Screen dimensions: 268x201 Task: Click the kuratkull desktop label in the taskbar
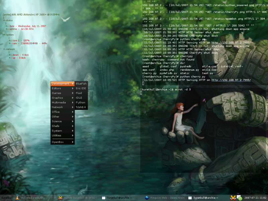pyautogui.click(x=7, y=198)
